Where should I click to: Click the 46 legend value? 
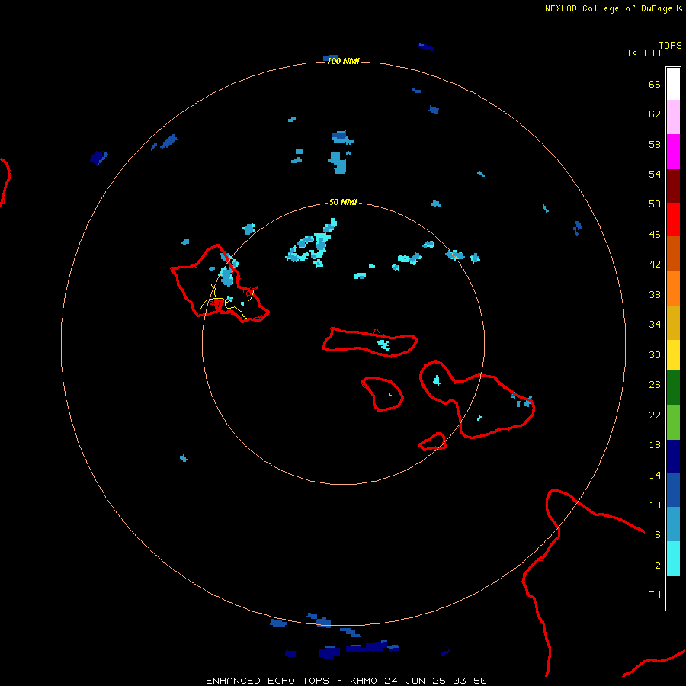655,234
